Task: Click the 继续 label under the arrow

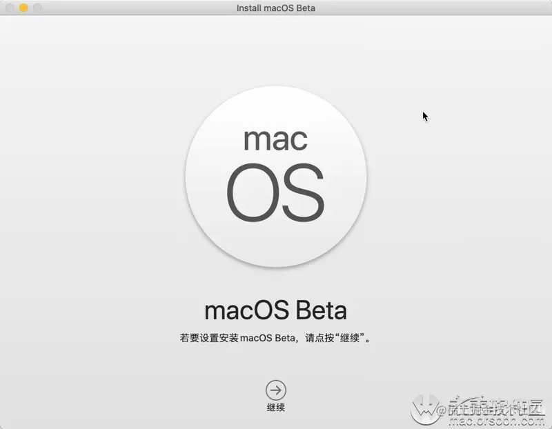Action: pos(275,408)
